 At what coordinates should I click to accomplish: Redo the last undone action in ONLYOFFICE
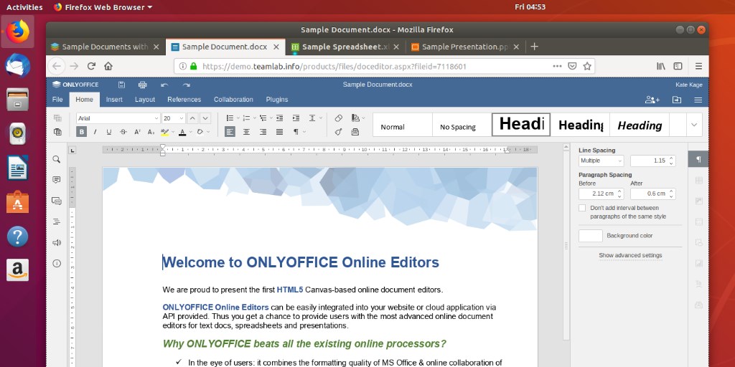[186, 85]
